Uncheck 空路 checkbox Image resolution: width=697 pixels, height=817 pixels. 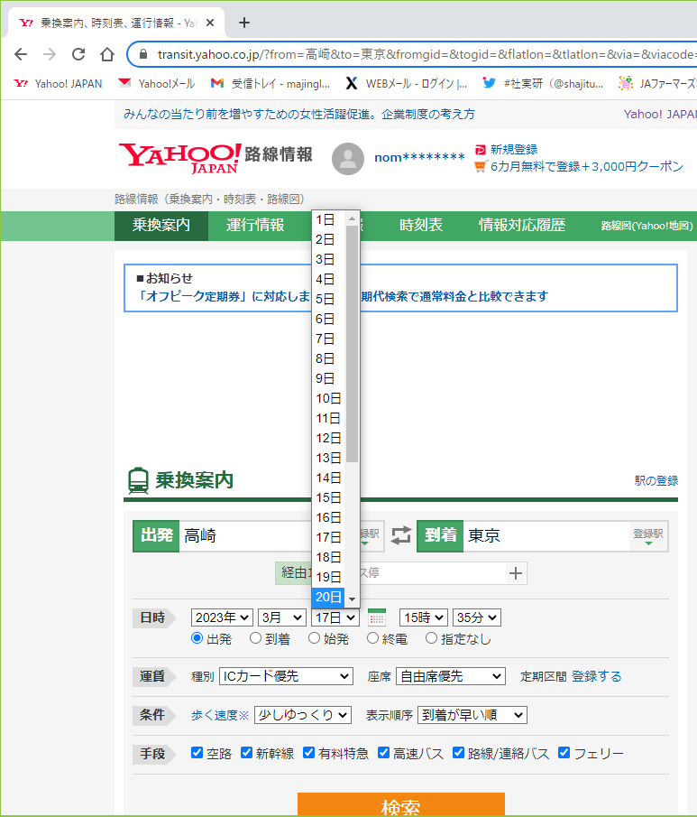point(197,752)
